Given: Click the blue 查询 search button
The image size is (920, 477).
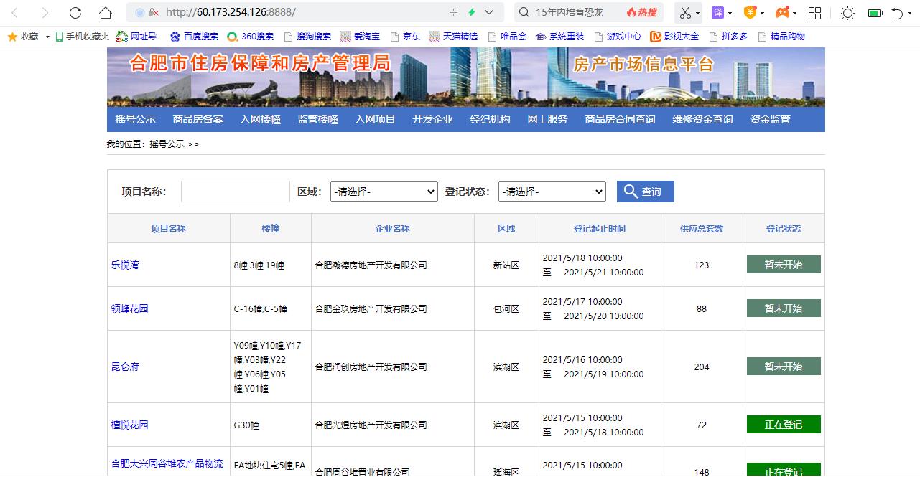Looking at the screenshot, I should click(644, 192).
